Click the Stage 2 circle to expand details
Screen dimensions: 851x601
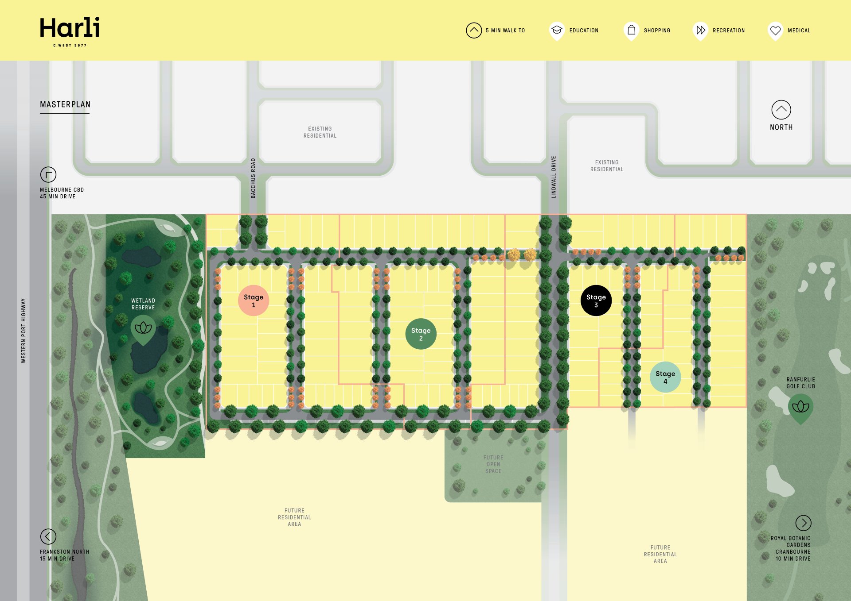(421, 334)
